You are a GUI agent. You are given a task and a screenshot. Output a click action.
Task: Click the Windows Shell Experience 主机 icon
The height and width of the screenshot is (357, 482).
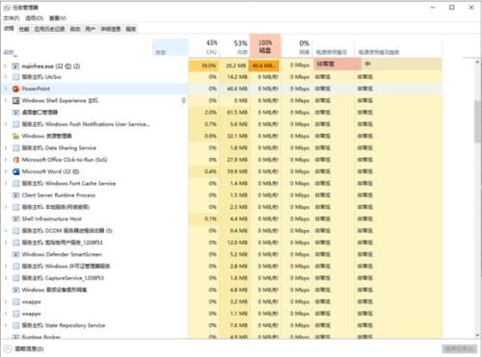(x=15, y=101)
